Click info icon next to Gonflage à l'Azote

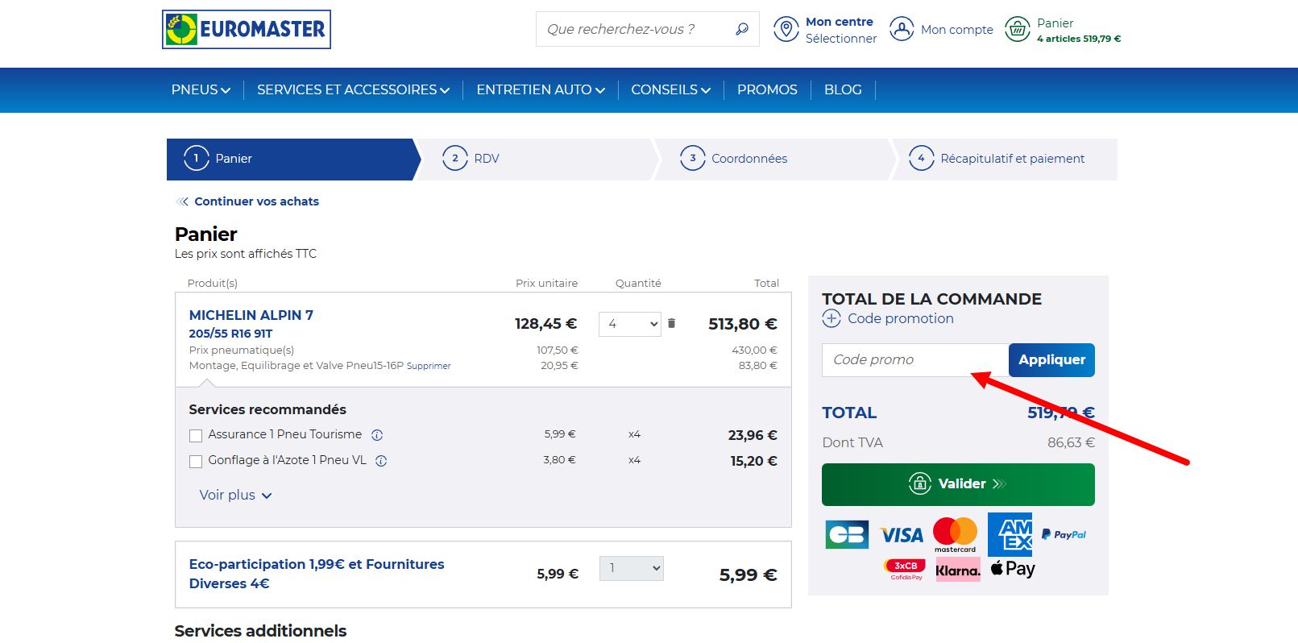point(382,461)
